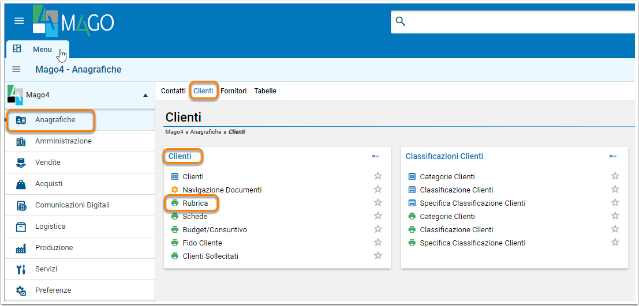Select the Amministrazione sidebar icon

pos(21,142)
